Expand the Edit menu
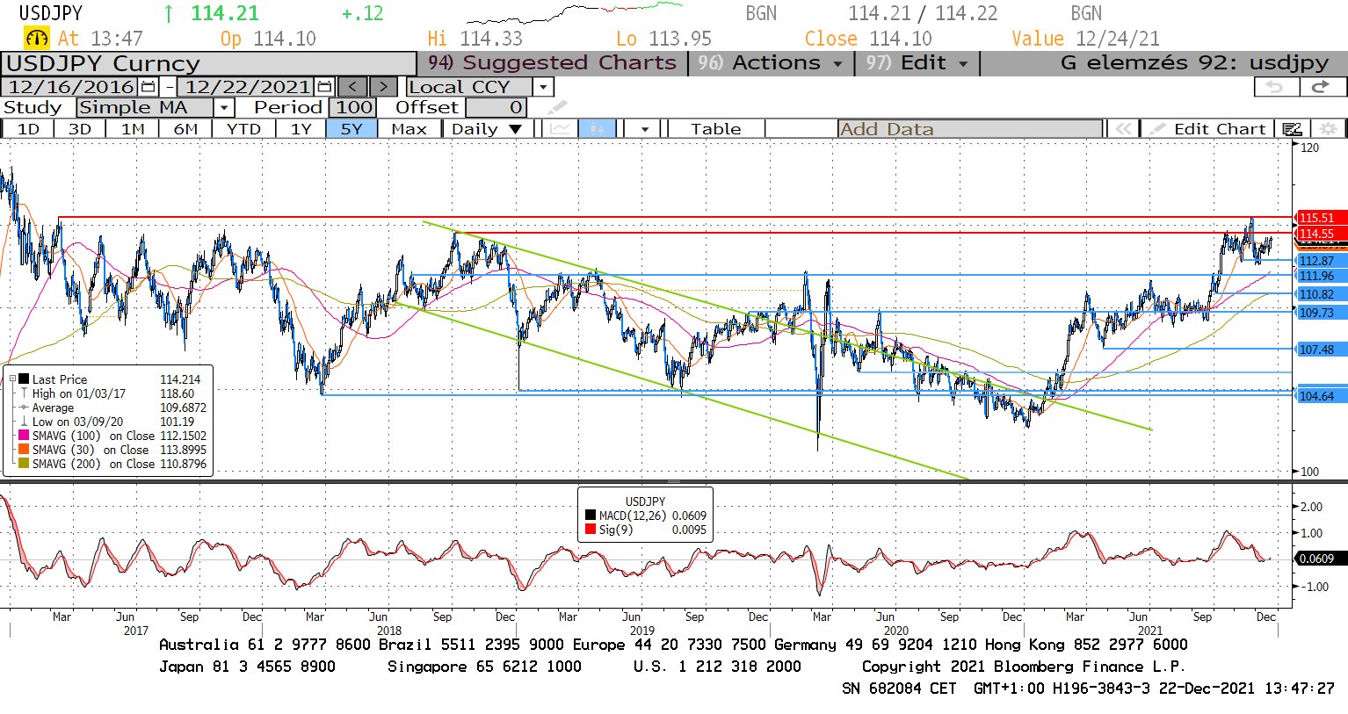Screen dimensions: 1348x714 tap(917, 63)
